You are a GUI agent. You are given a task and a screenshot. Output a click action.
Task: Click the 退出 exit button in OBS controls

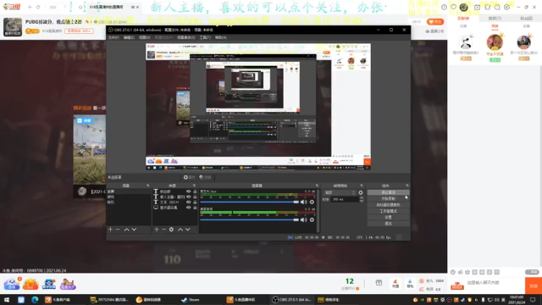coord(388,224)
